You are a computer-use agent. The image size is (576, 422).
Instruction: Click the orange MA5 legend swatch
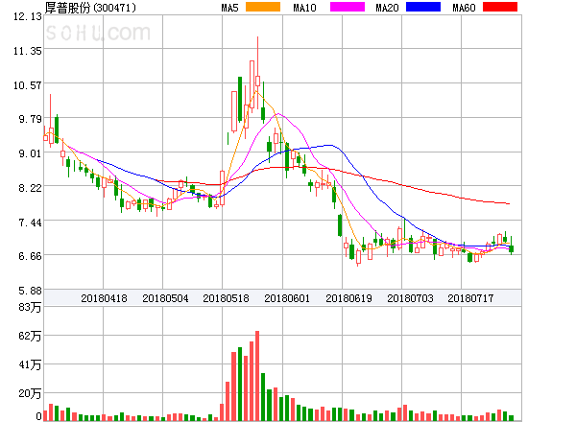[263, 7]
